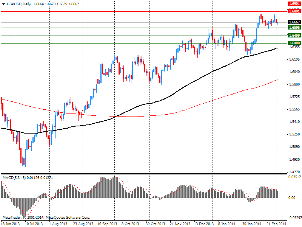Screen dimensions: 302x227
Task: Click the 21 Feb 2014 date label
Action: (x=276, y=224)
